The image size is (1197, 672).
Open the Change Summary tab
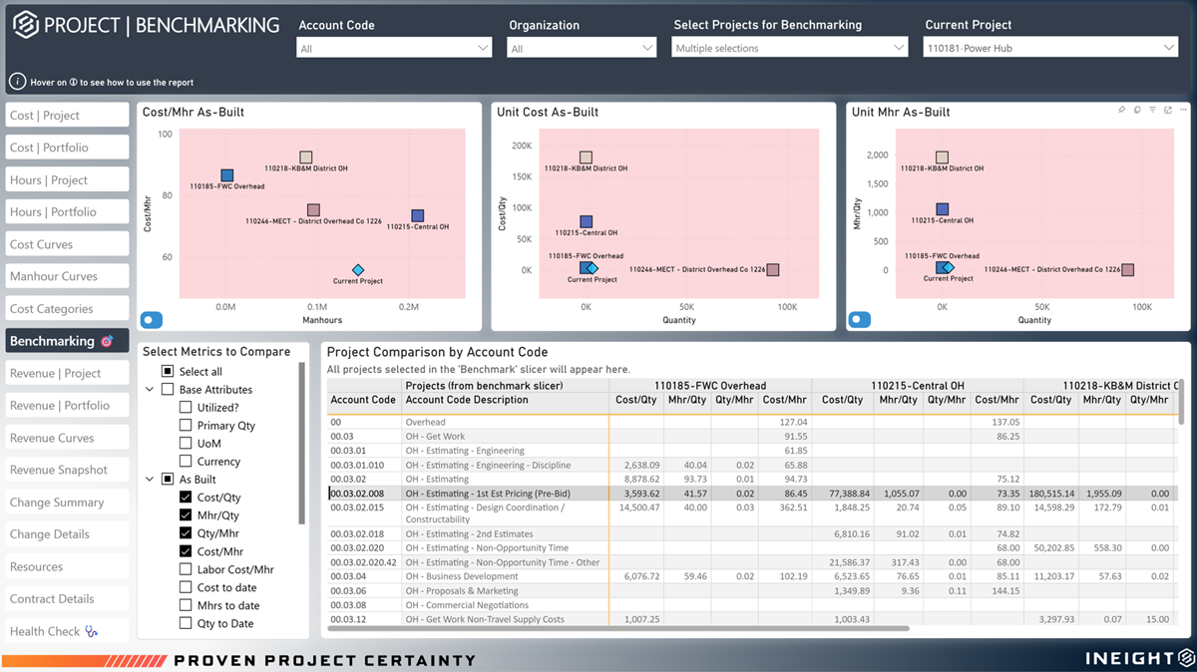(67, 503)
